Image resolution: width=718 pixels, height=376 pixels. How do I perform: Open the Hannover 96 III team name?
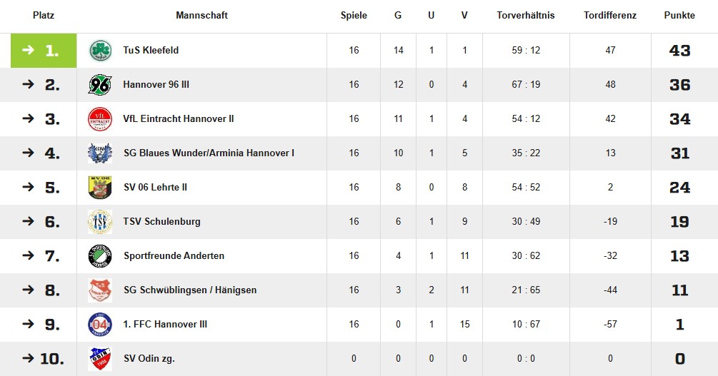point(156,85)
